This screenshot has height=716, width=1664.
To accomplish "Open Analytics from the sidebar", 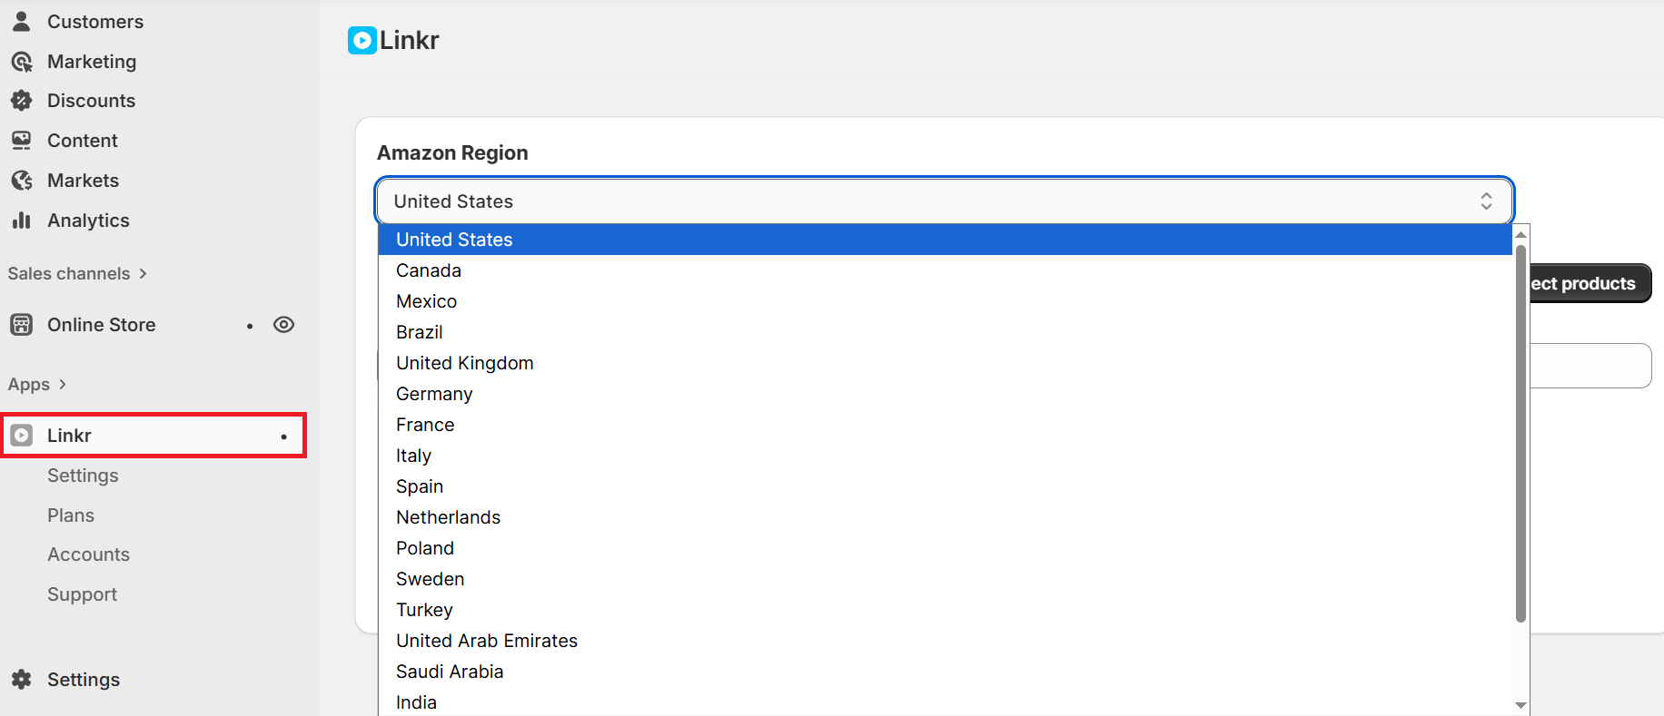I will 88,221.
